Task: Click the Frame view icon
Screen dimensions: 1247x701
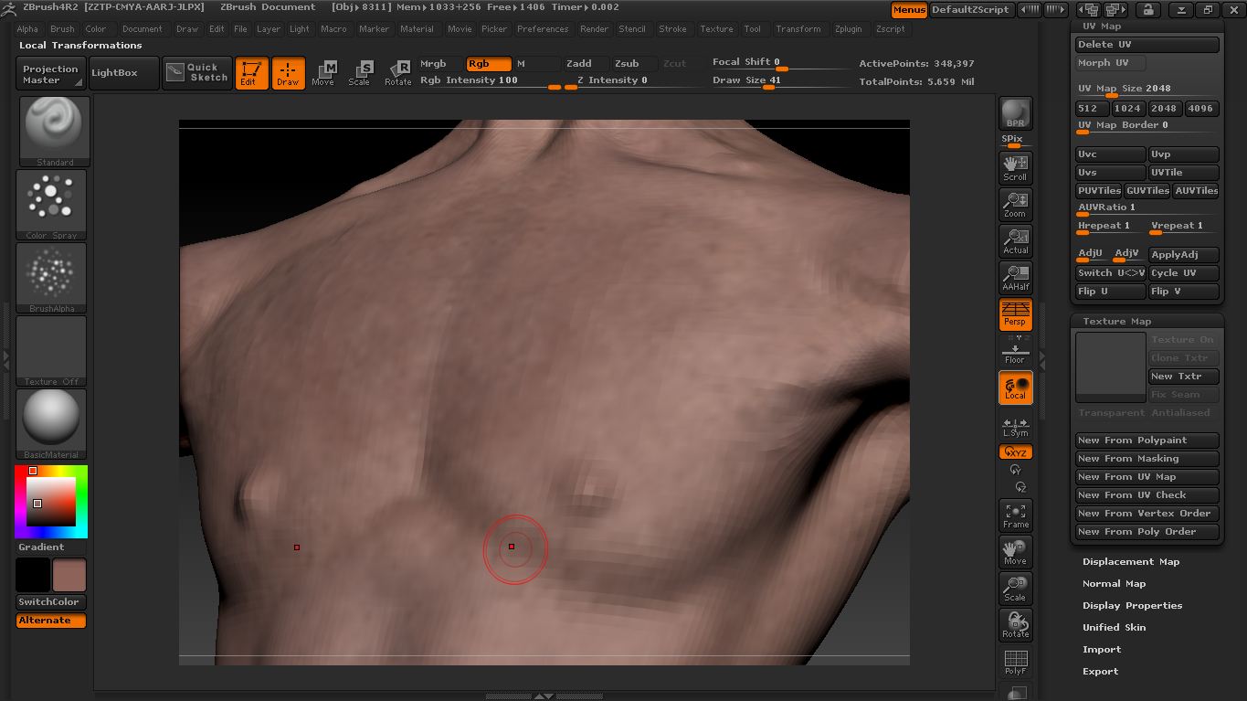Action: (1015, 515)
